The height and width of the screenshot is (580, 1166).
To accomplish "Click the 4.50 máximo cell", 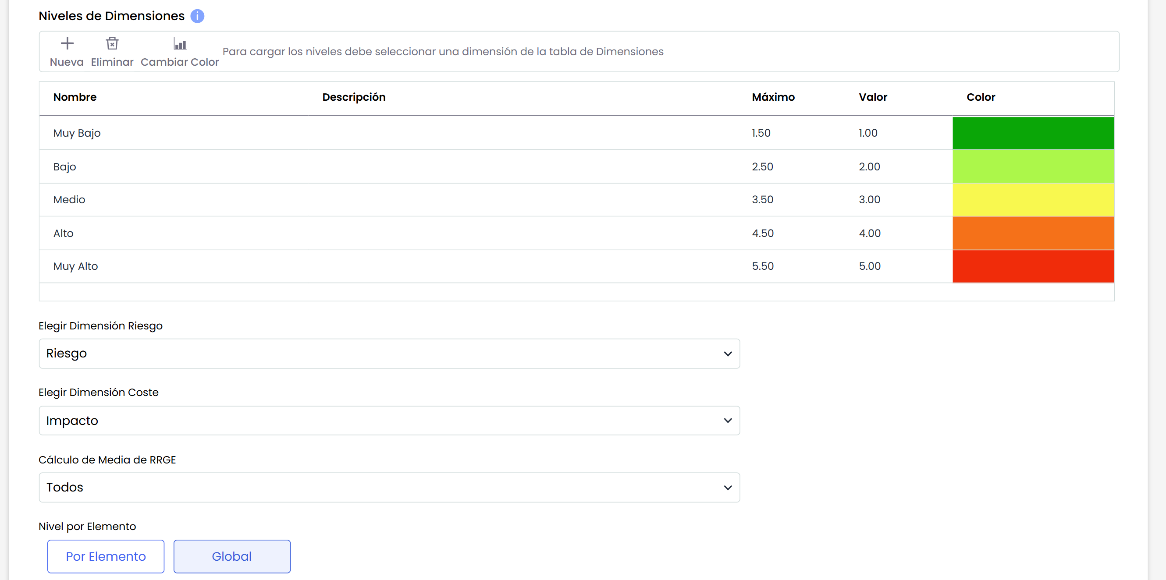I will coord(763,233).
